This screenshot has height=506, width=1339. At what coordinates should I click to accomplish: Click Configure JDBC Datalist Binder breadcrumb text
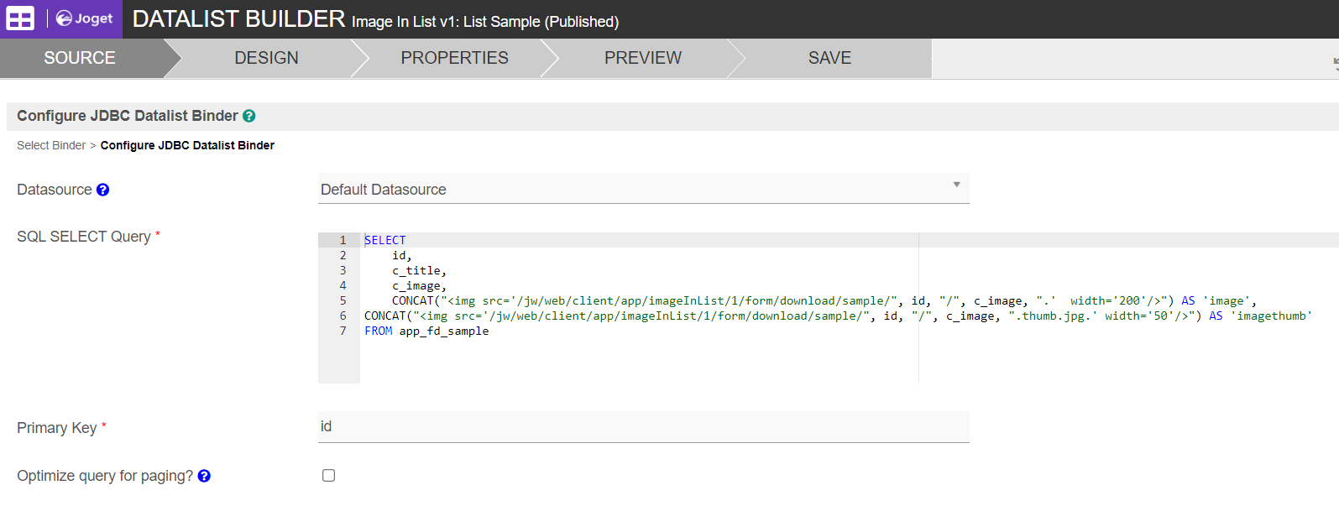(x=187, y=145)
